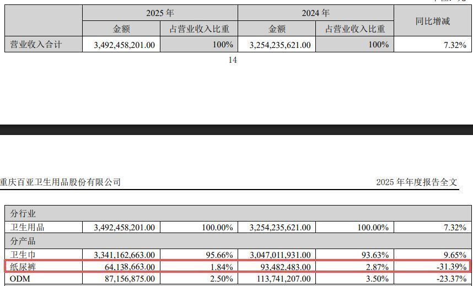Click the 95.66% share value
The width and height of the screenshot is (473, 286).
click(219, 255)
